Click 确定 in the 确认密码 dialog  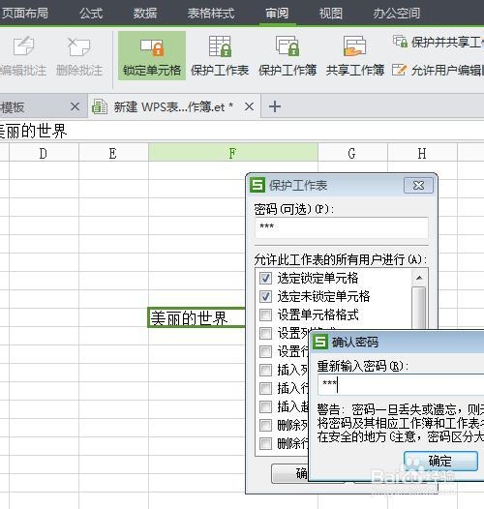click(440, 461)
